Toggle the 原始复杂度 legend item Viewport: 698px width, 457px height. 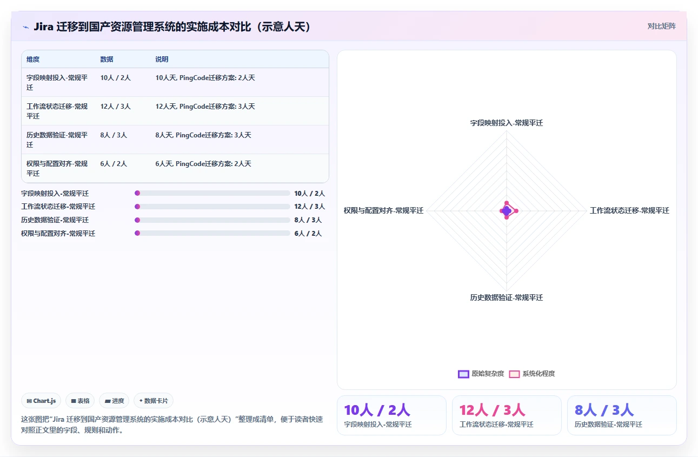[481, 374]
